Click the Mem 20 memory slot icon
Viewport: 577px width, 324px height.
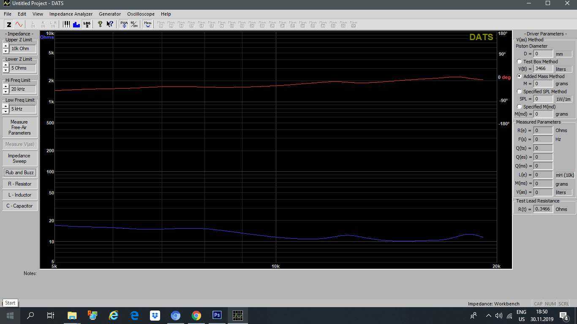[354, 24]
